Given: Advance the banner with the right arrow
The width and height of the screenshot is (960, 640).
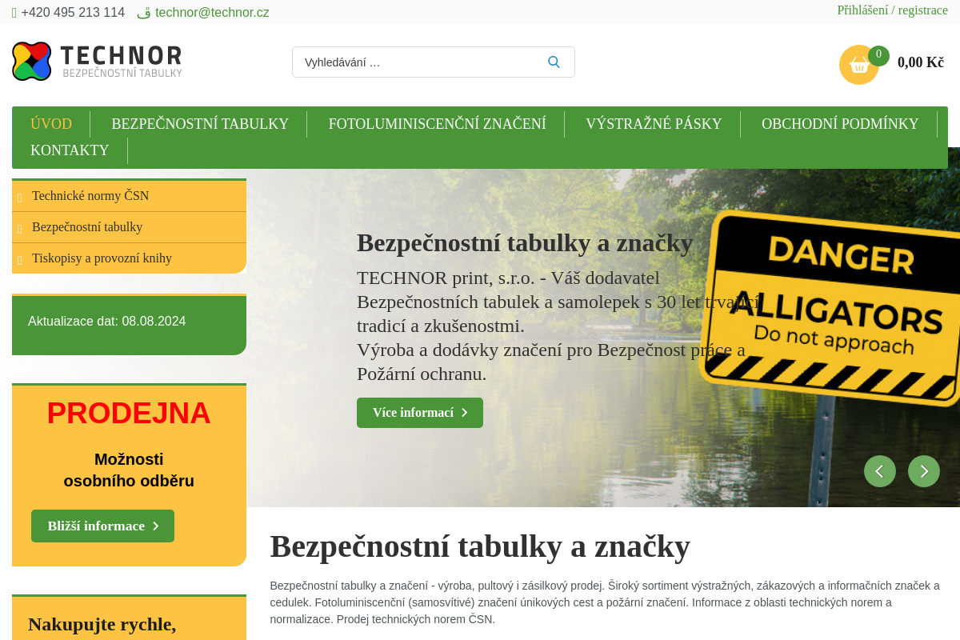Looking at the screenshot, I should pyautogui.click(x=923, y=471).
